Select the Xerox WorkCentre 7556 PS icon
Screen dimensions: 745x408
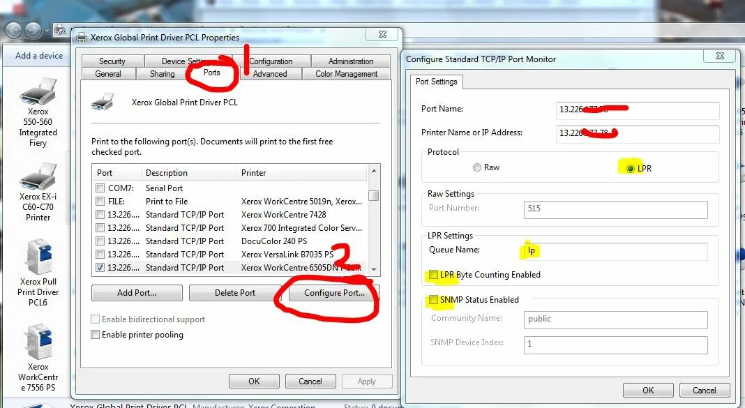coord(38,358)
